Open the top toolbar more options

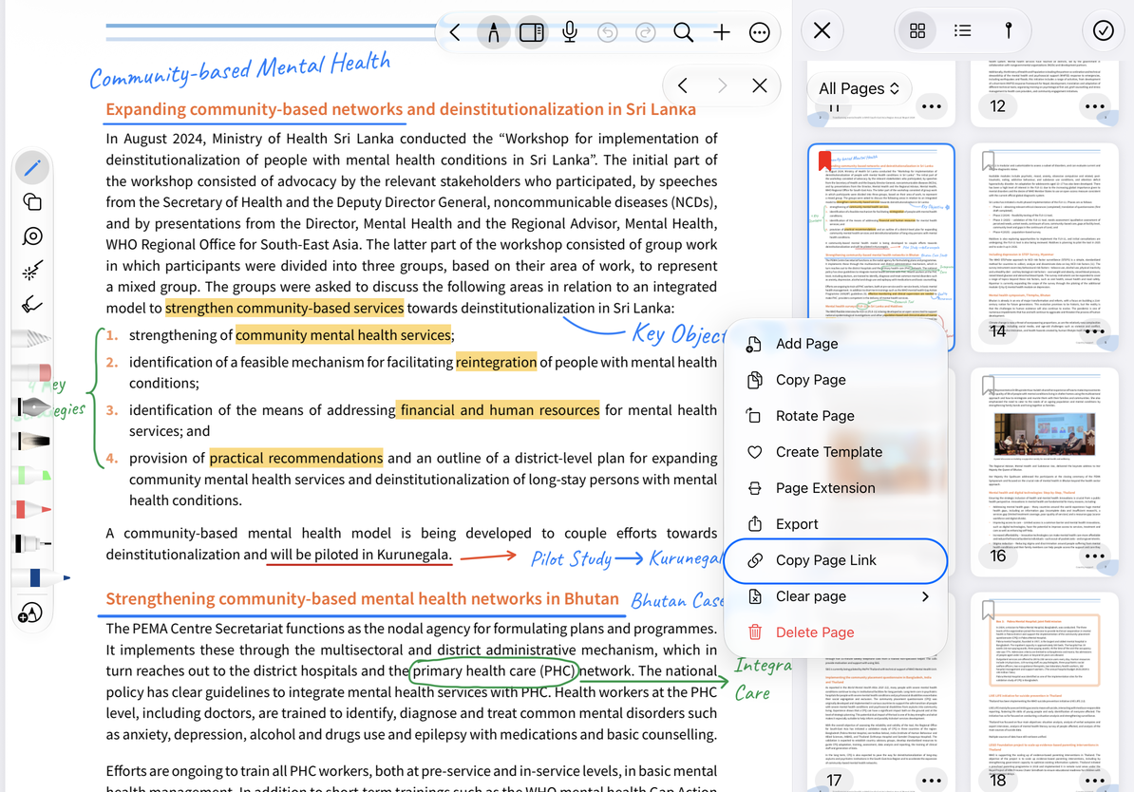(x=760, y=32)
